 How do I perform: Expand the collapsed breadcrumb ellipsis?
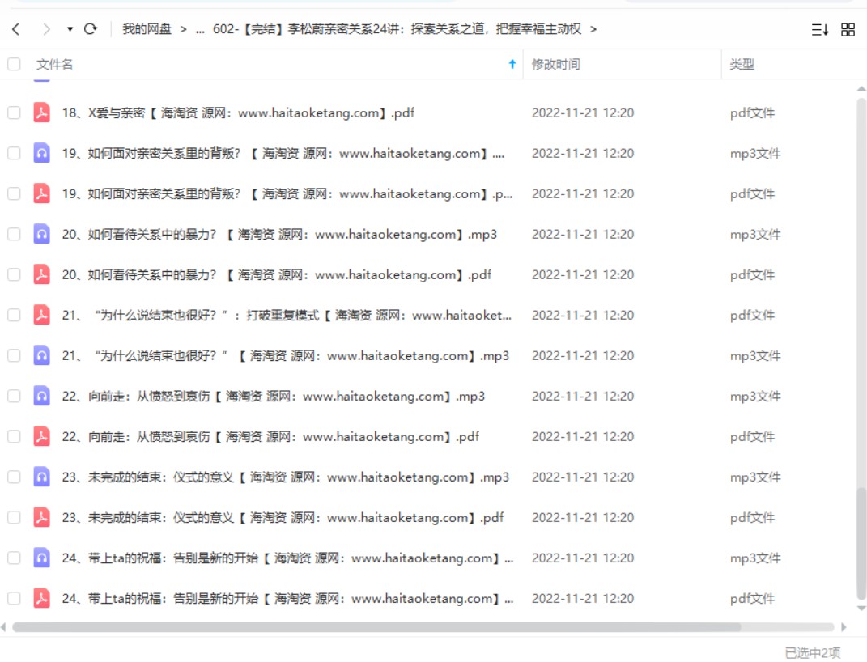[x=200, y=29]
